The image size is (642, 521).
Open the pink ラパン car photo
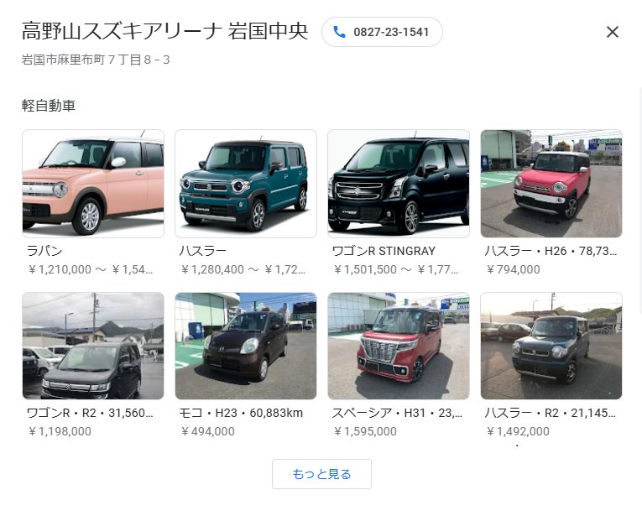point(93,184)
